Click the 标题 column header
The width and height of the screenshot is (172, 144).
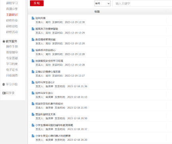[97, 12]
